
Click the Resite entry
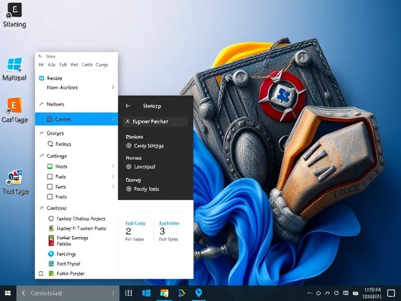point(54,78)
